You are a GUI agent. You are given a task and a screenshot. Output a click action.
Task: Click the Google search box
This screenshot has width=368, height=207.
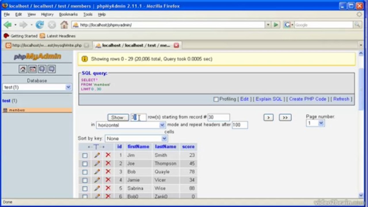coord(324,25)
